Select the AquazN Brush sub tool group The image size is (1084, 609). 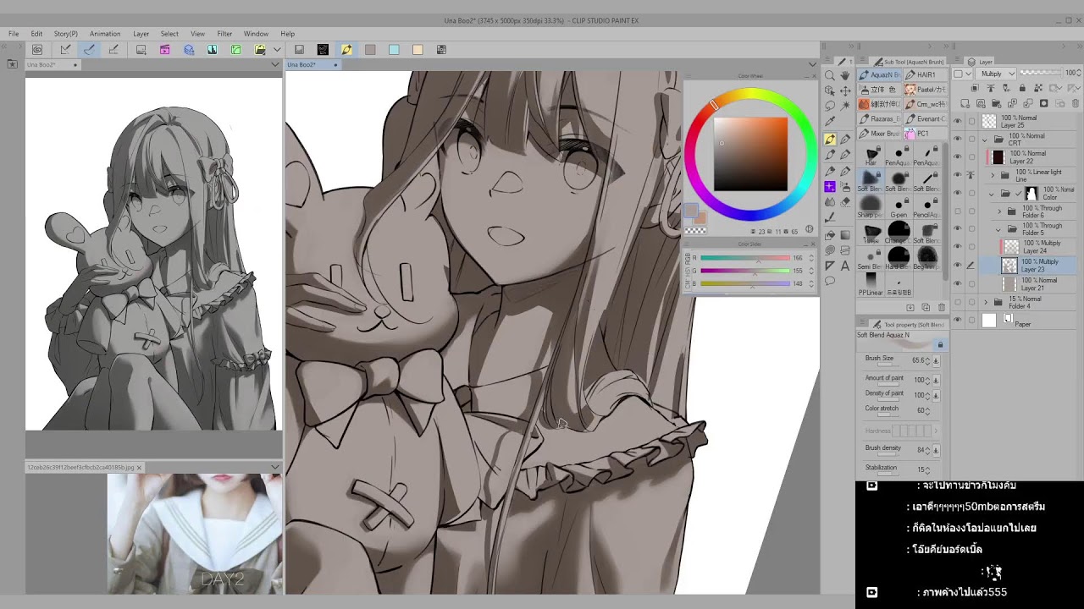(879, 74)
